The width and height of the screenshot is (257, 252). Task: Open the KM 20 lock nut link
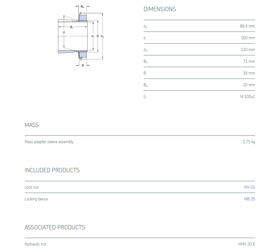249,187
